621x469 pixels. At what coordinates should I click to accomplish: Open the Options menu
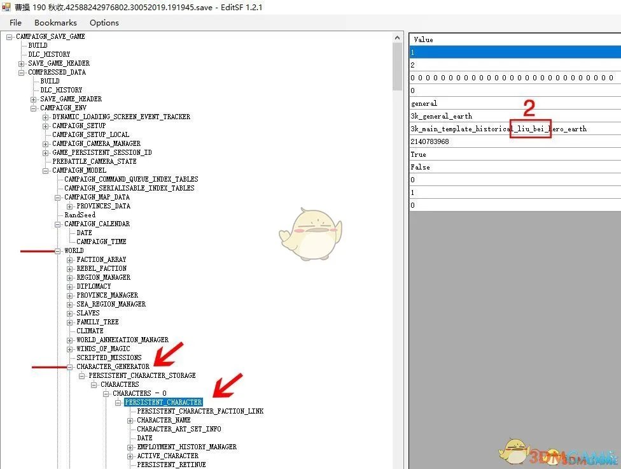[104, 22]
